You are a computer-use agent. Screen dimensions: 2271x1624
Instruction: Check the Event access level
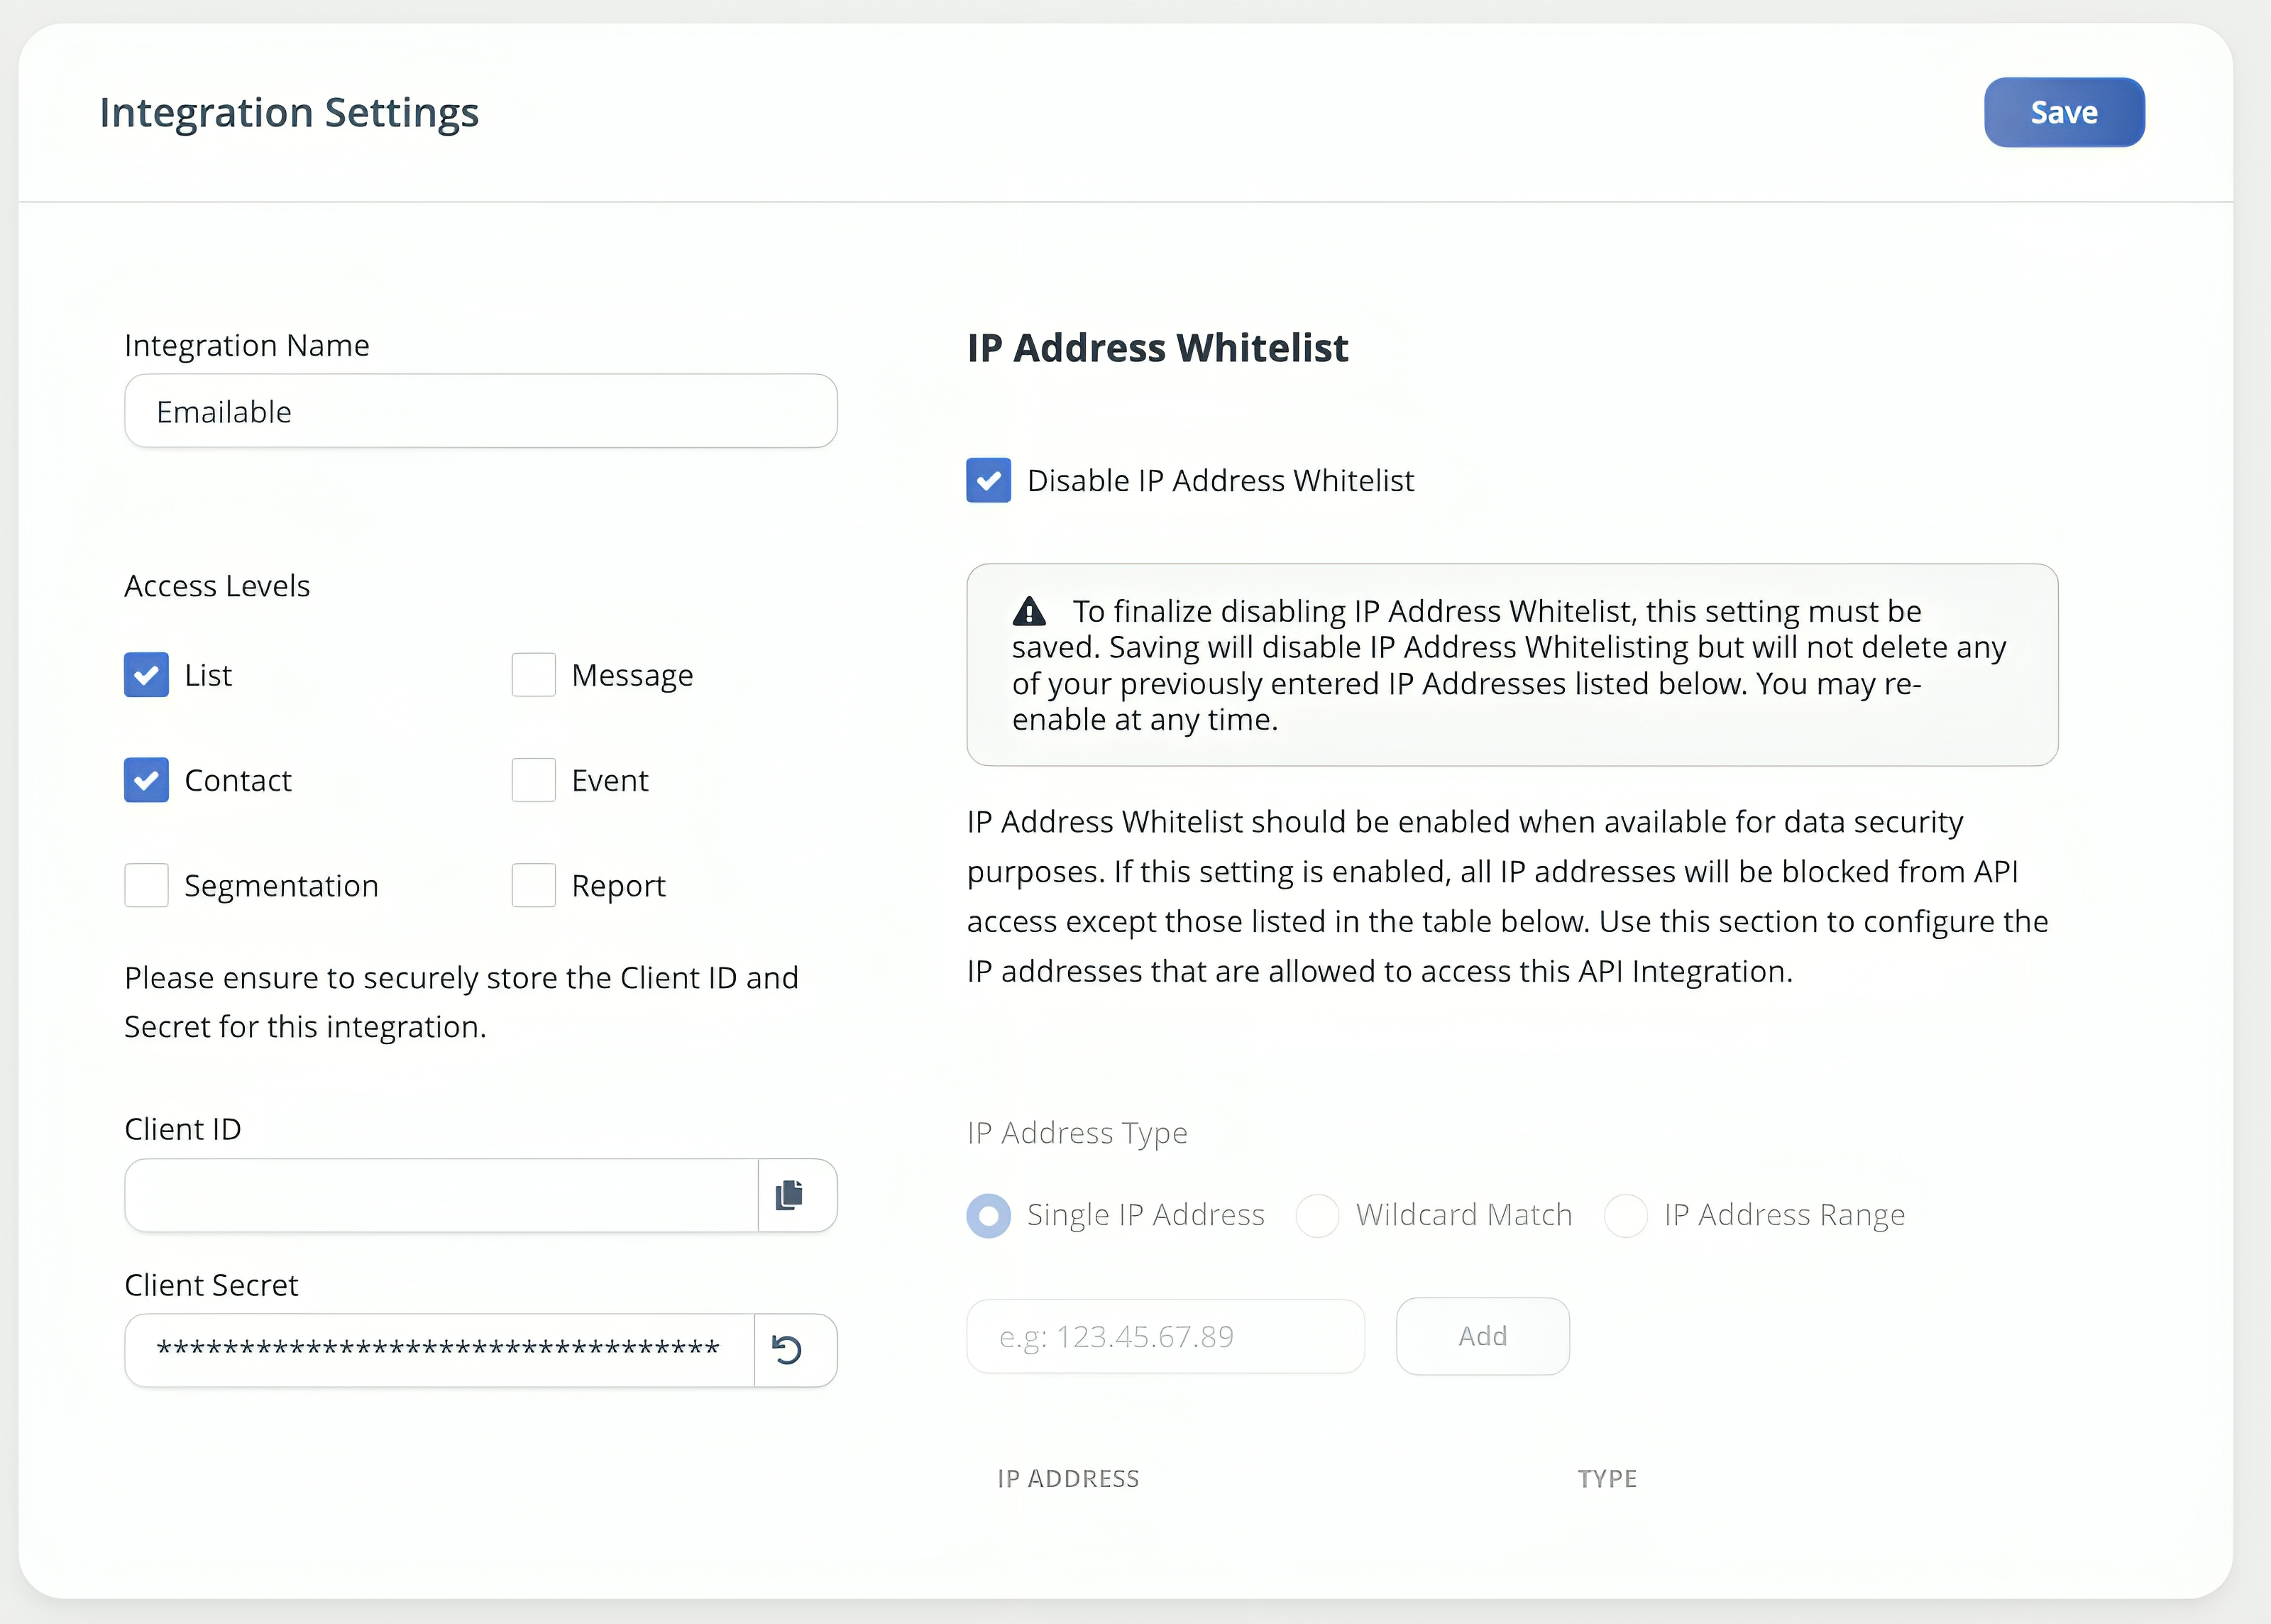tap(534, 780)
